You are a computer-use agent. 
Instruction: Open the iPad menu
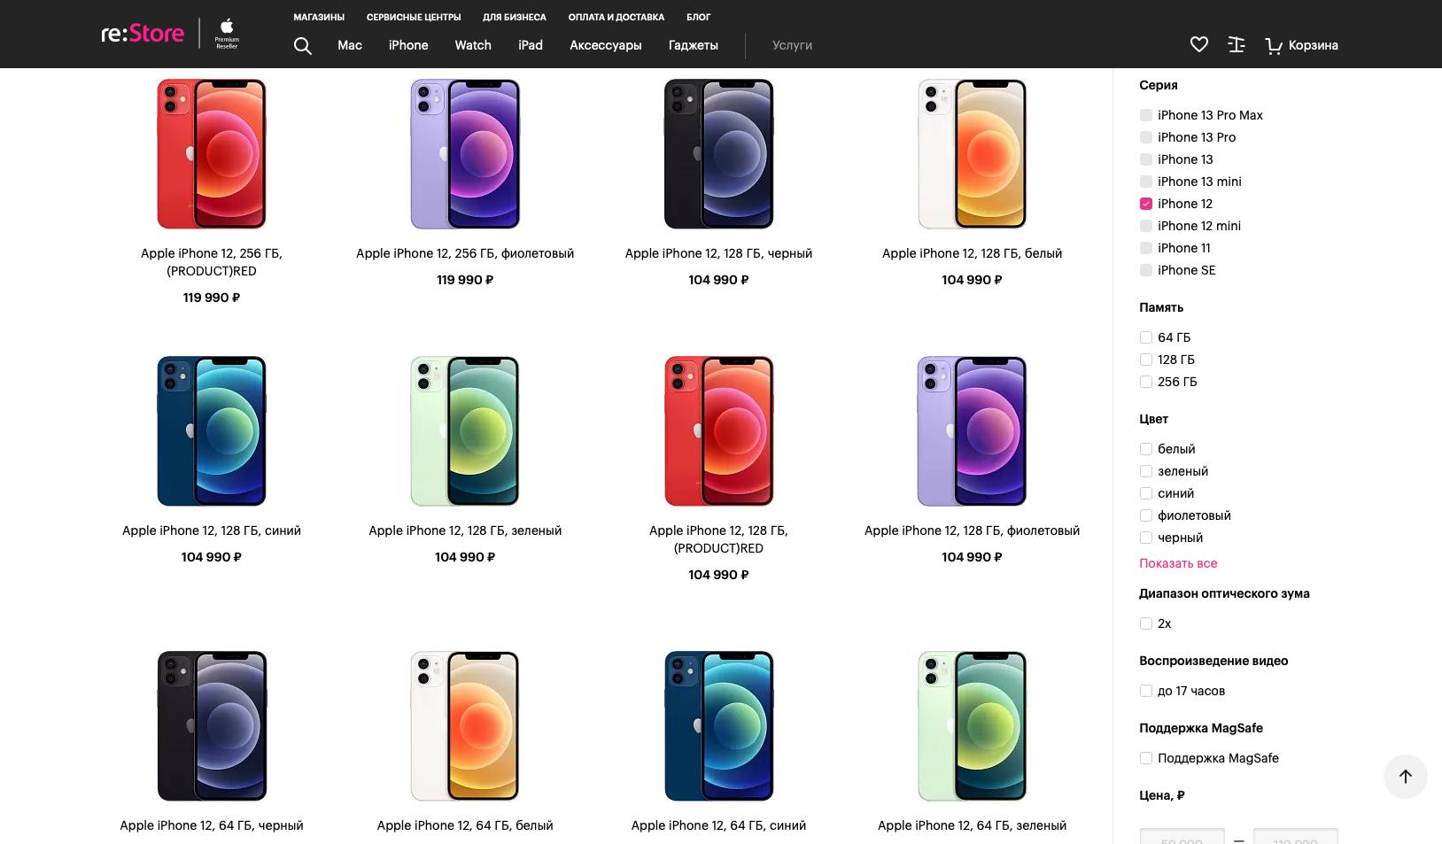click(531, 45)
